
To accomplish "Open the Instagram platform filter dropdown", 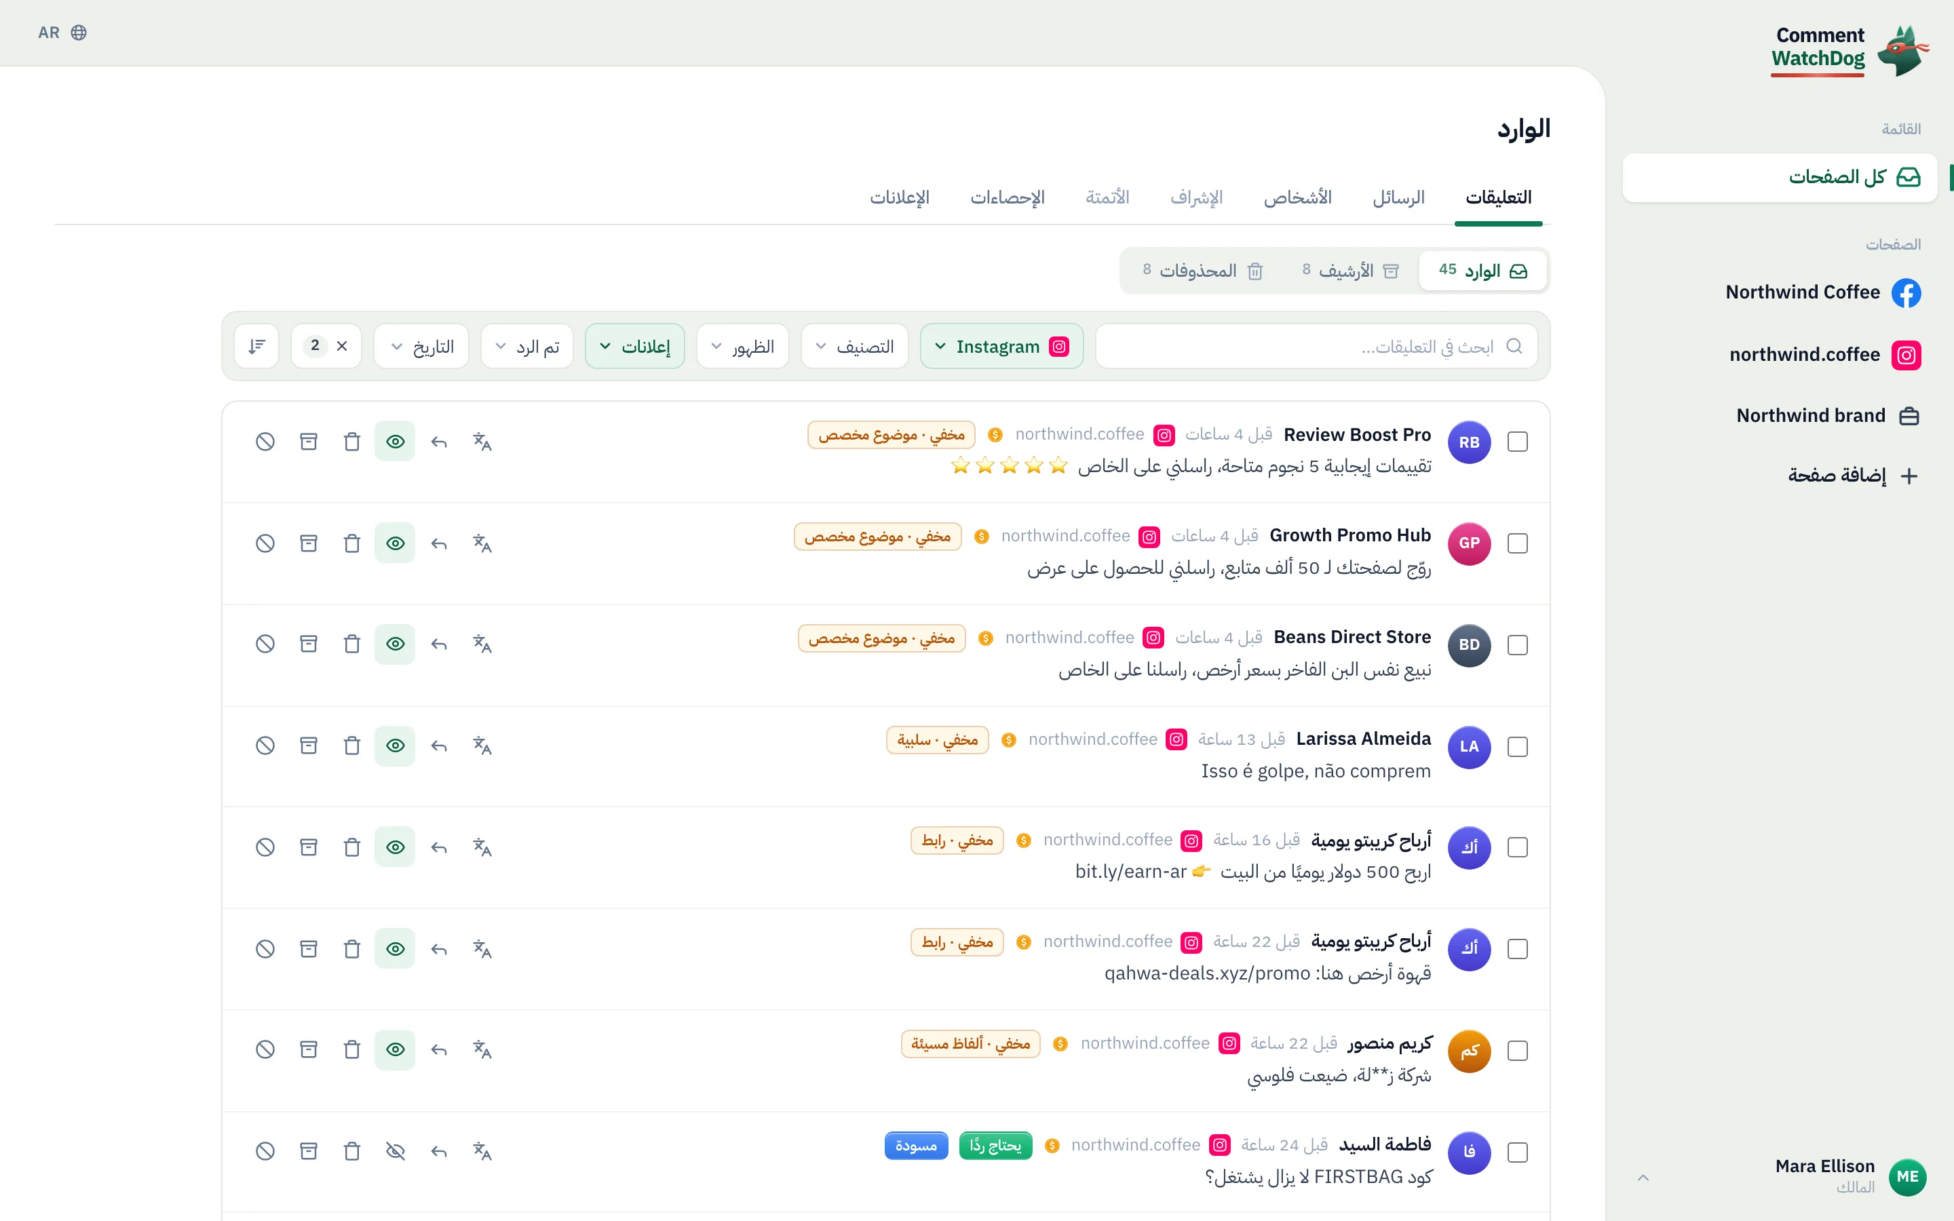I will tap(1001, 347).
